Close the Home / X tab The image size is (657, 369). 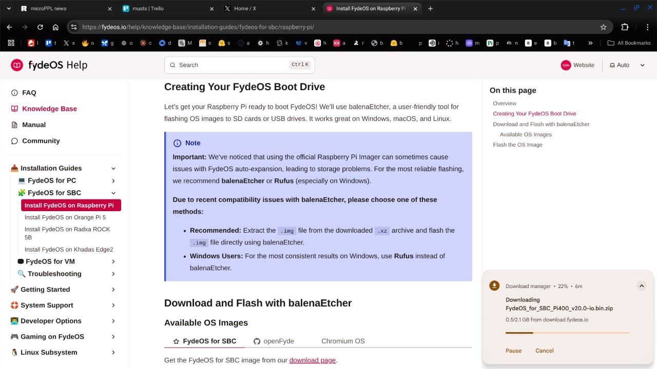[314, 9]
